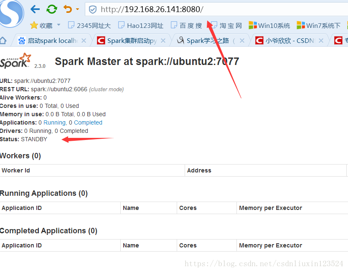
Task: Open the 2345网址大 bookmark
Action: pyautogui.click(x=89, y=25)
